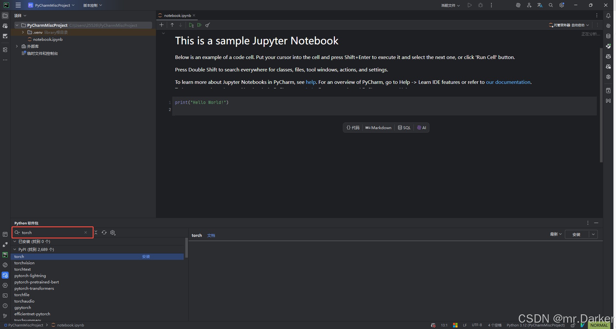Open our documentation link
This screenshot has width=616, height=329.
click(x=508, y=82)
